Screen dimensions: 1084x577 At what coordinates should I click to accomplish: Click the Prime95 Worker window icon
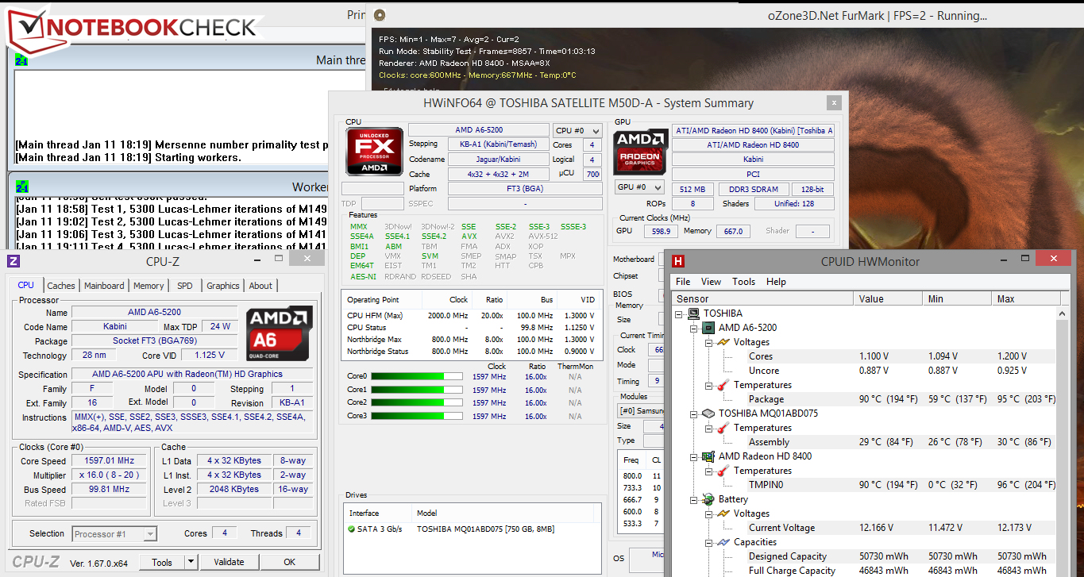pos(21,187)
